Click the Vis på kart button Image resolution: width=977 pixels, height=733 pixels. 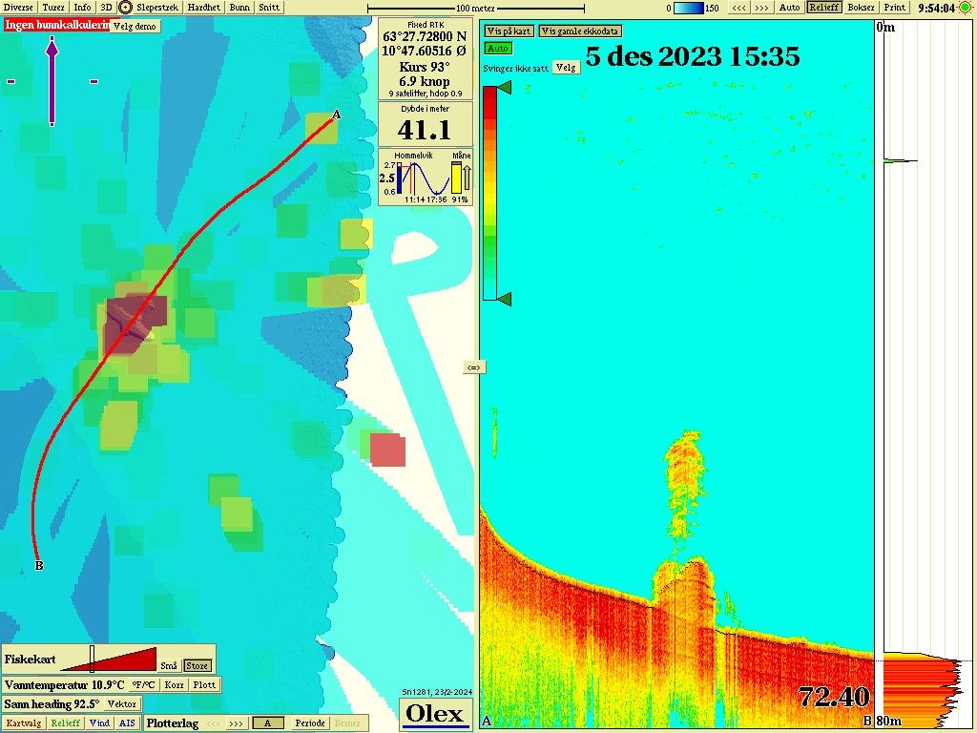(509, 31)
